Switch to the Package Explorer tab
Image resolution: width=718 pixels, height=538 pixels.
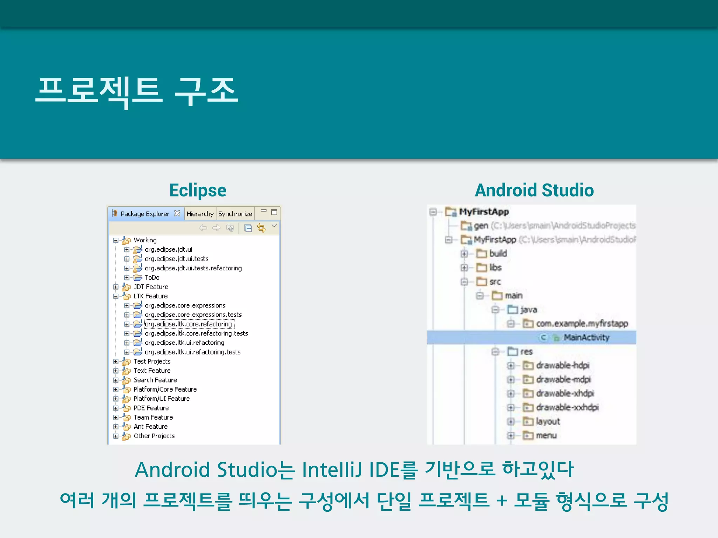pyautogui.click(x=145, y=214)
